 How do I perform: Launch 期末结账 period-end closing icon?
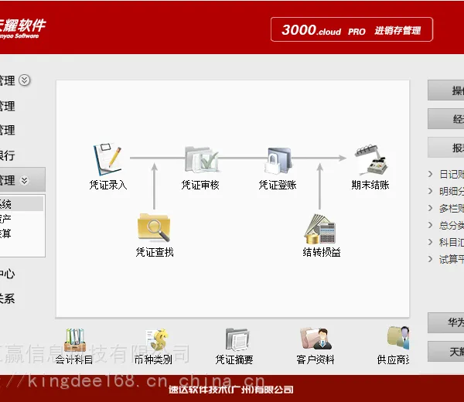[370, 160]
